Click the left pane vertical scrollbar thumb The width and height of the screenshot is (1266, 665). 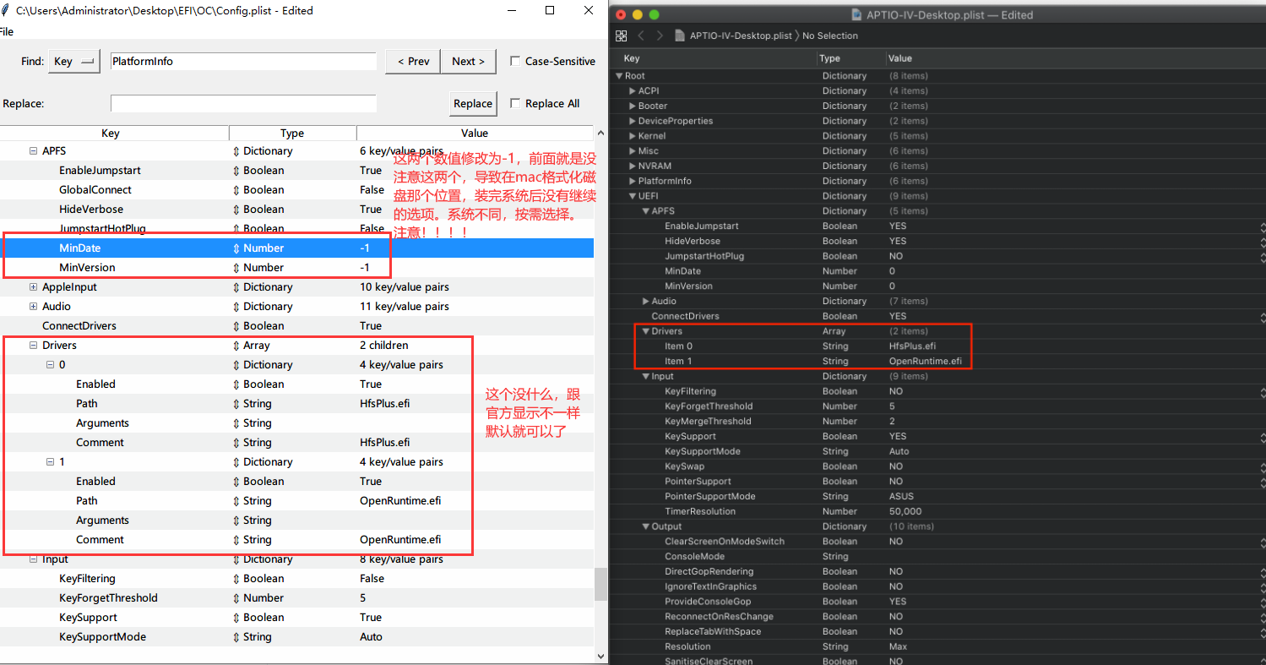point(600,583)
